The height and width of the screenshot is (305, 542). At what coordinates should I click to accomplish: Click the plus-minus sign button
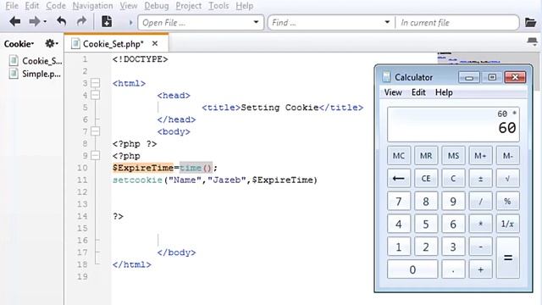pos(480,179)
